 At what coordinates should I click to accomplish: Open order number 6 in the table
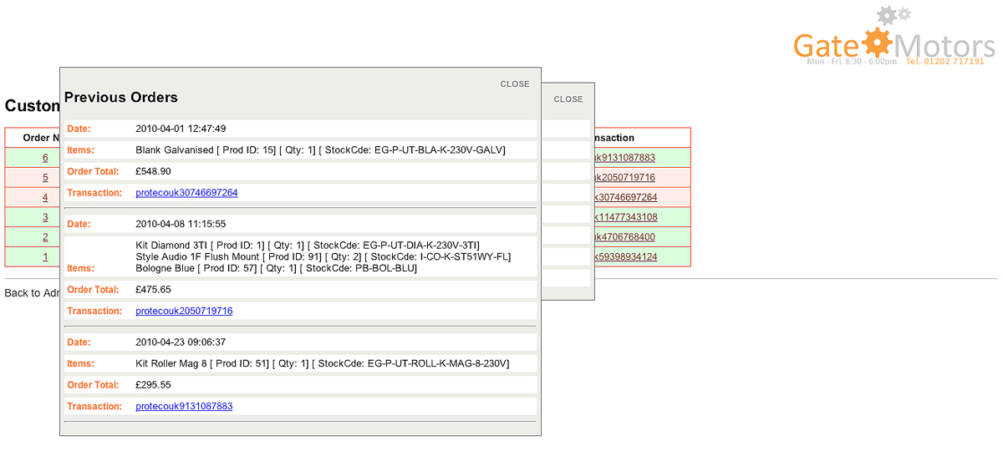click(x=45, y=158)
